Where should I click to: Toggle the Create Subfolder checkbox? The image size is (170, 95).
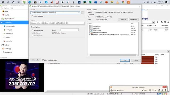click(x=32, y=16)
